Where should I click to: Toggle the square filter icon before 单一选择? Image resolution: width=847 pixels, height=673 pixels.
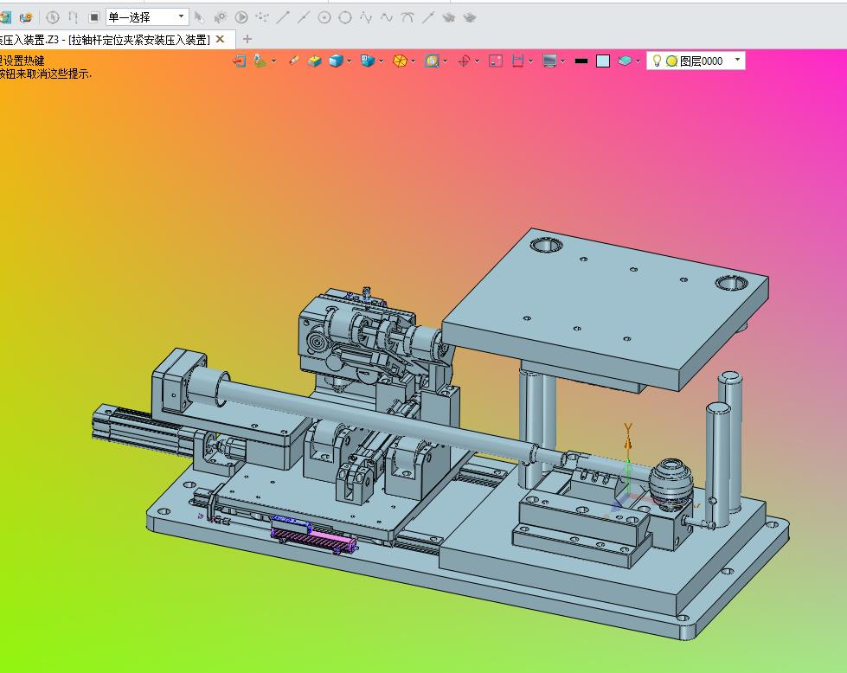pyautogui.click(x=94, y=18)
